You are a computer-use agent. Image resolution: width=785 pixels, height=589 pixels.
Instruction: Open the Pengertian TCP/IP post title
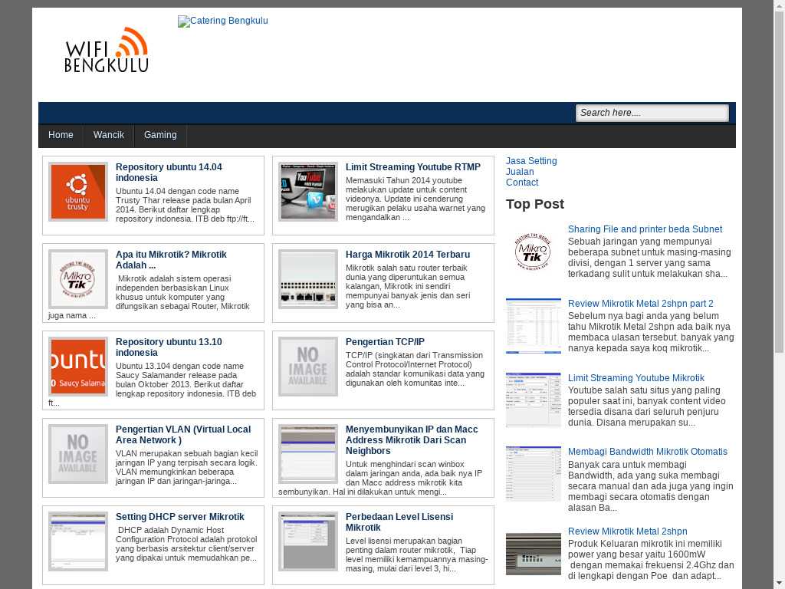coord(385,342)
